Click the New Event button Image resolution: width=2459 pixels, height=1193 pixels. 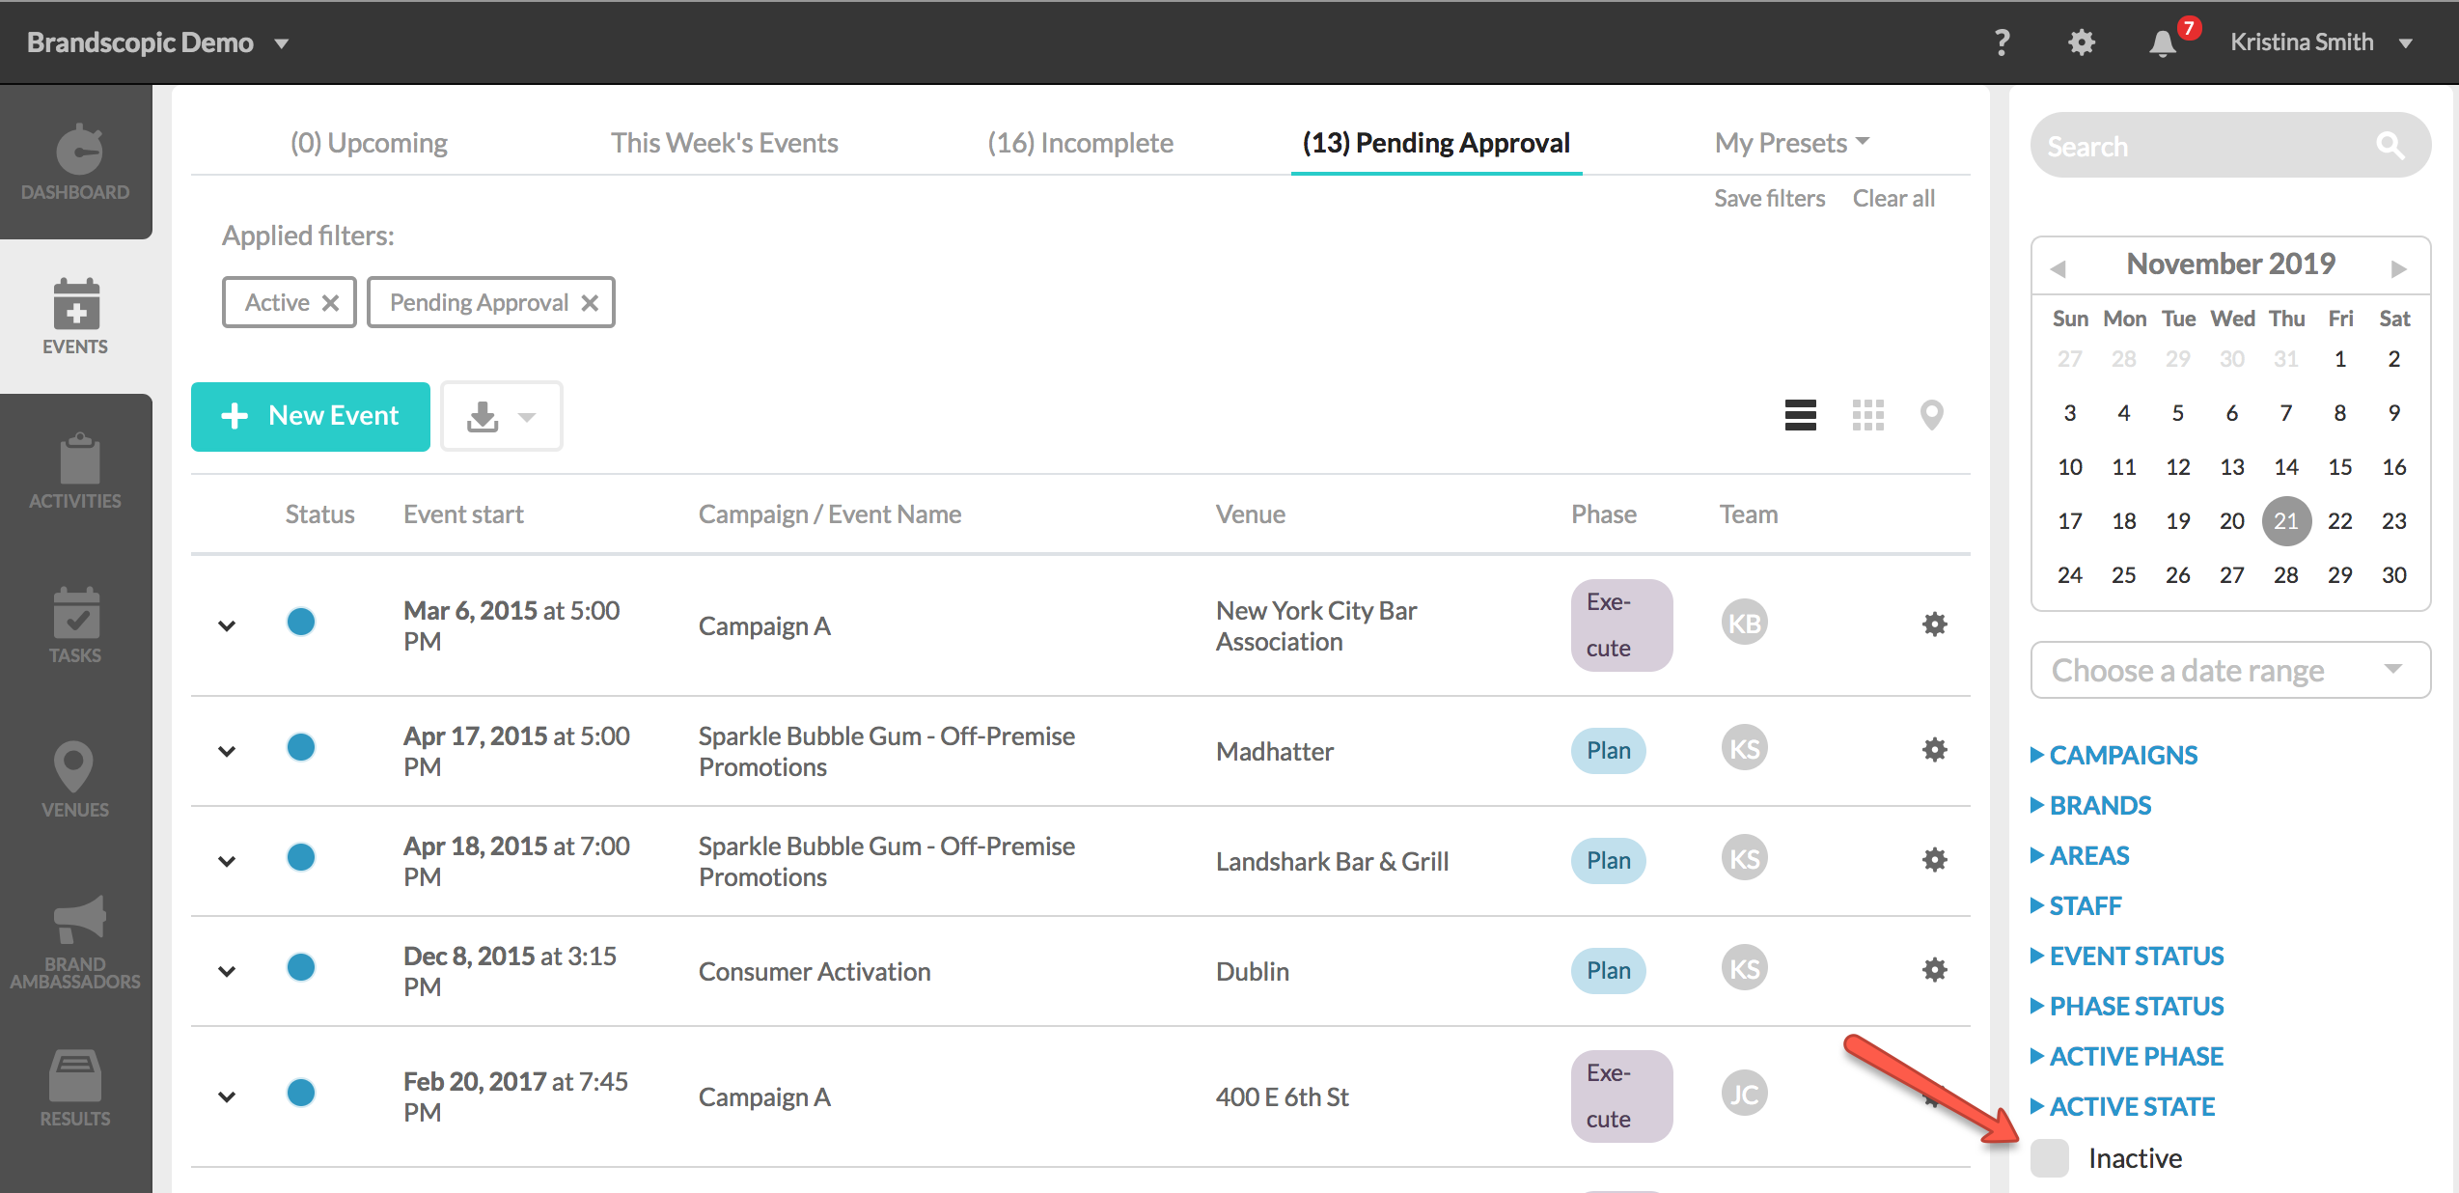pyautogui.click(x=310, y=416)
